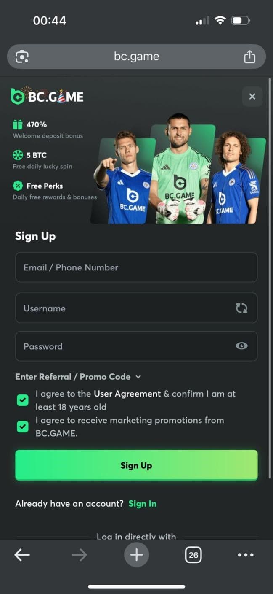Navigate back with the browser back arrow

coord(22,555)
